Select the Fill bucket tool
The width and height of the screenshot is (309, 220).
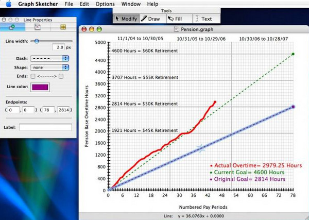175,19
